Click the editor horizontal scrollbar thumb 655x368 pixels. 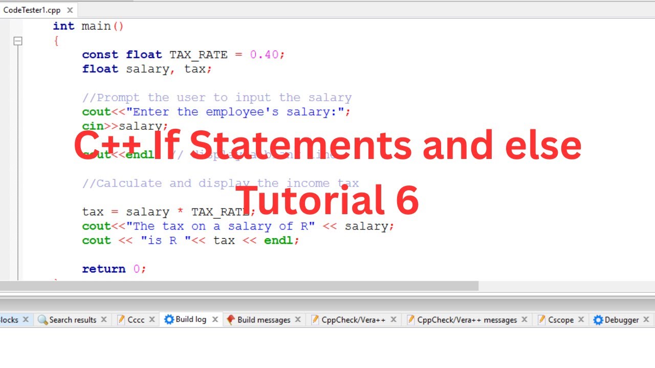click(239, 286)
